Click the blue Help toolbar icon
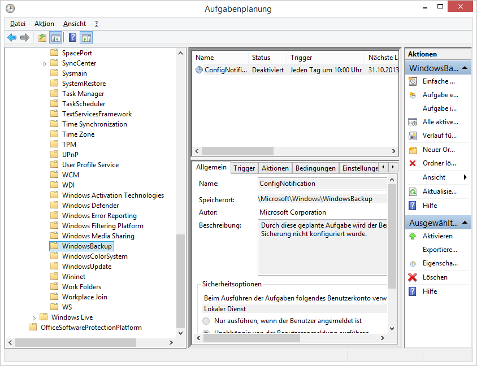477x366 pixels. (73, 37)
